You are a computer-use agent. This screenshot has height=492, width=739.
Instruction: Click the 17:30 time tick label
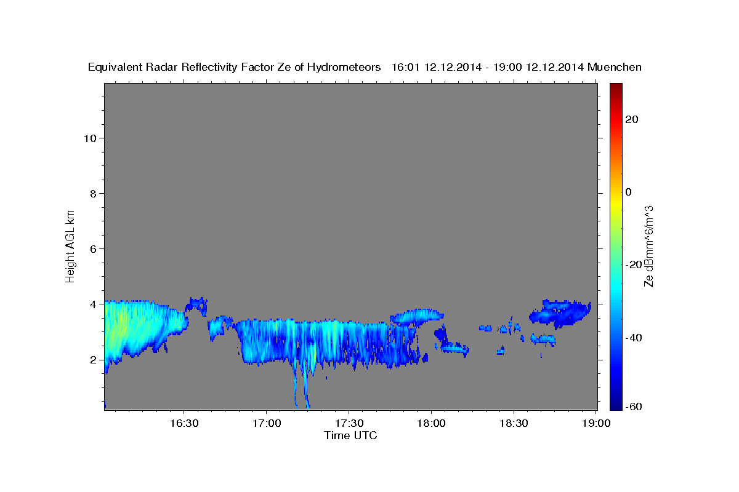[x=349, y=423]
